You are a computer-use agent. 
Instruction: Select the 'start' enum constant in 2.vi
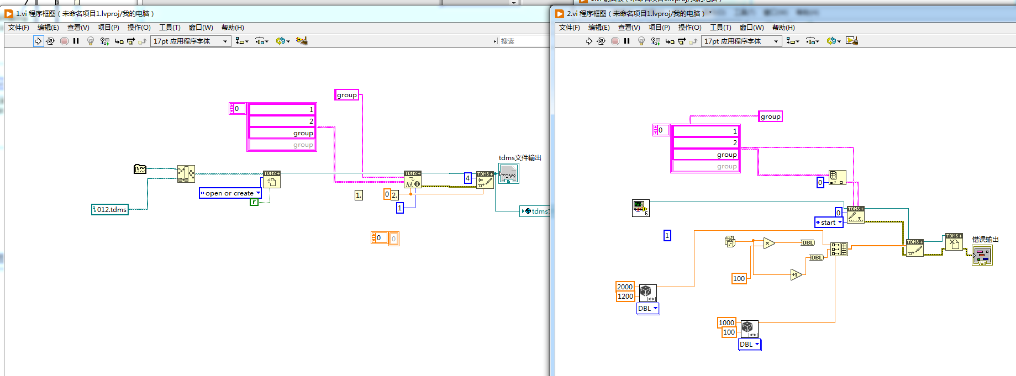[829, 222]
